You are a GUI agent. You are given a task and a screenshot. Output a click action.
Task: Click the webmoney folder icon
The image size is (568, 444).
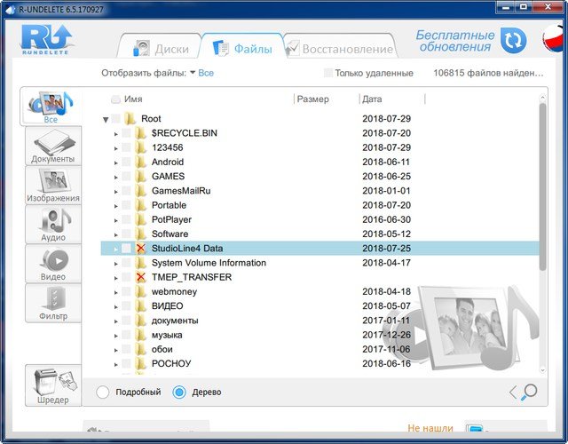coord(140,291)
